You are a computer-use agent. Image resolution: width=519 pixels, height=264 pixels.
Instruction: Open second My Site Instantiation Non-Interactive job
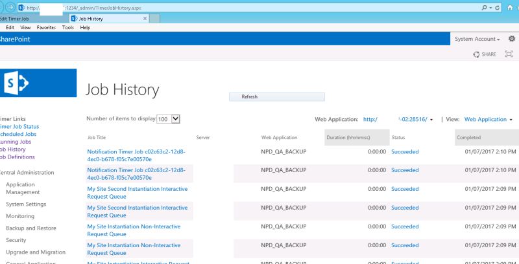pos(134,249)
